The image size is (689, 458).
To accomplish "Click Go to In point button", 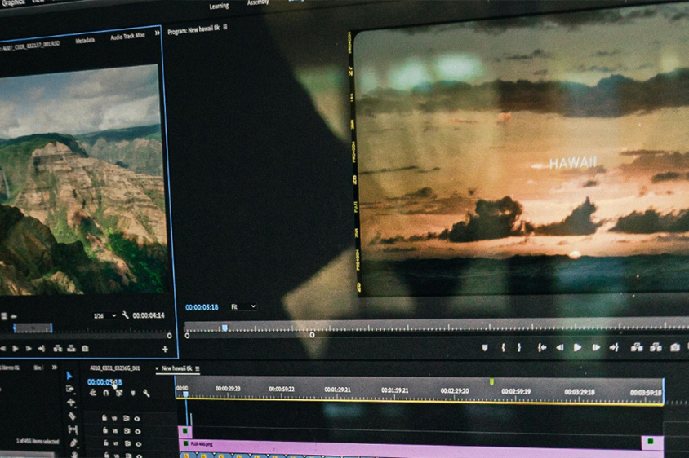I will coord(541,347).
